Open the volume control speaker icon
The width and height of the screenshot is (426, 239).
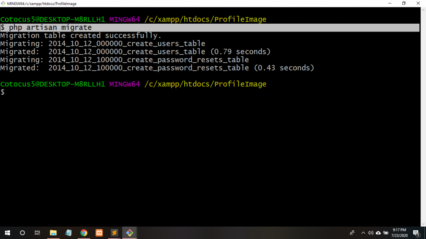[370, 233]
